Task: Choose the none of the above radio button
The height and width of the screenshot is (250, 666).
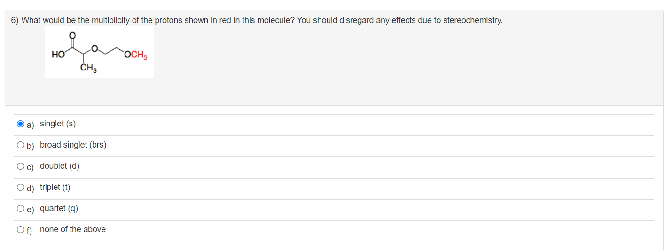Action: 20,230
